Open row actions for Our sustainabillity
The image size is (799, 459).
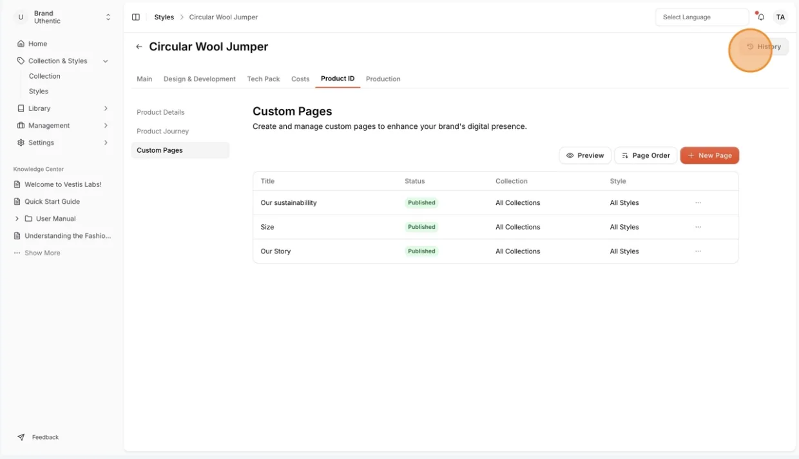(x=698, y=202)
